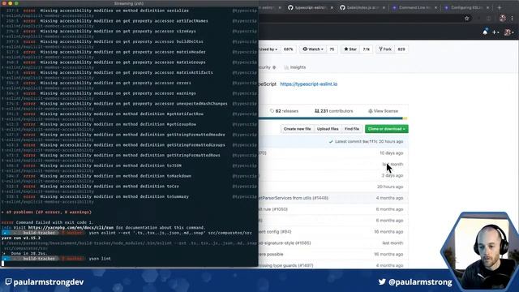Open a new browser tab with plus icon
519x292 pixels.
[500, 7]
